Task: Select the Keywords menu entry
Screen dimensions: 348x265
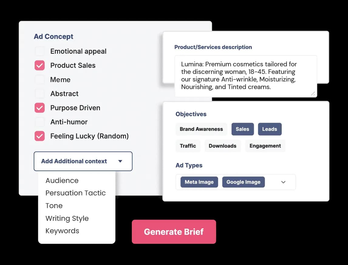Action: click(62, 231)
